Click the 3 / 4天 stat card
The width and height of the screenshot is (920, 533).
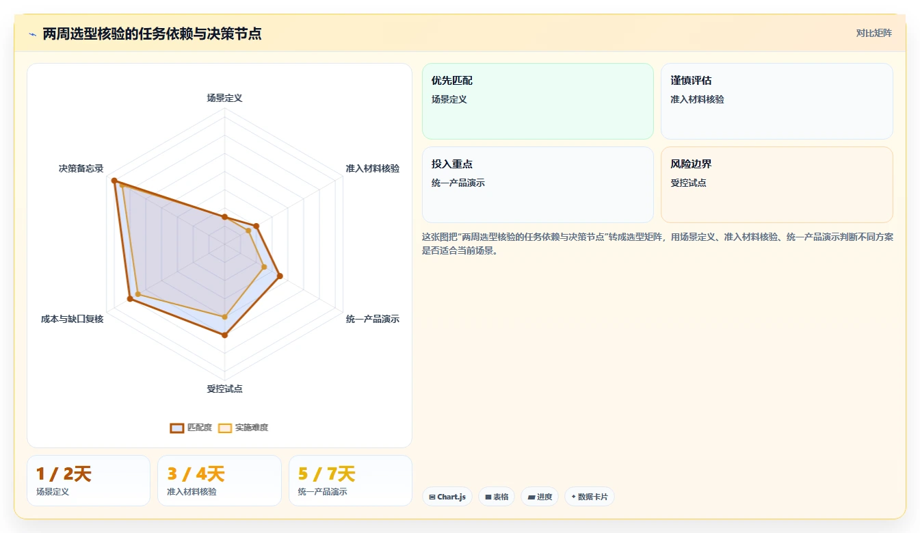(220, 480)
